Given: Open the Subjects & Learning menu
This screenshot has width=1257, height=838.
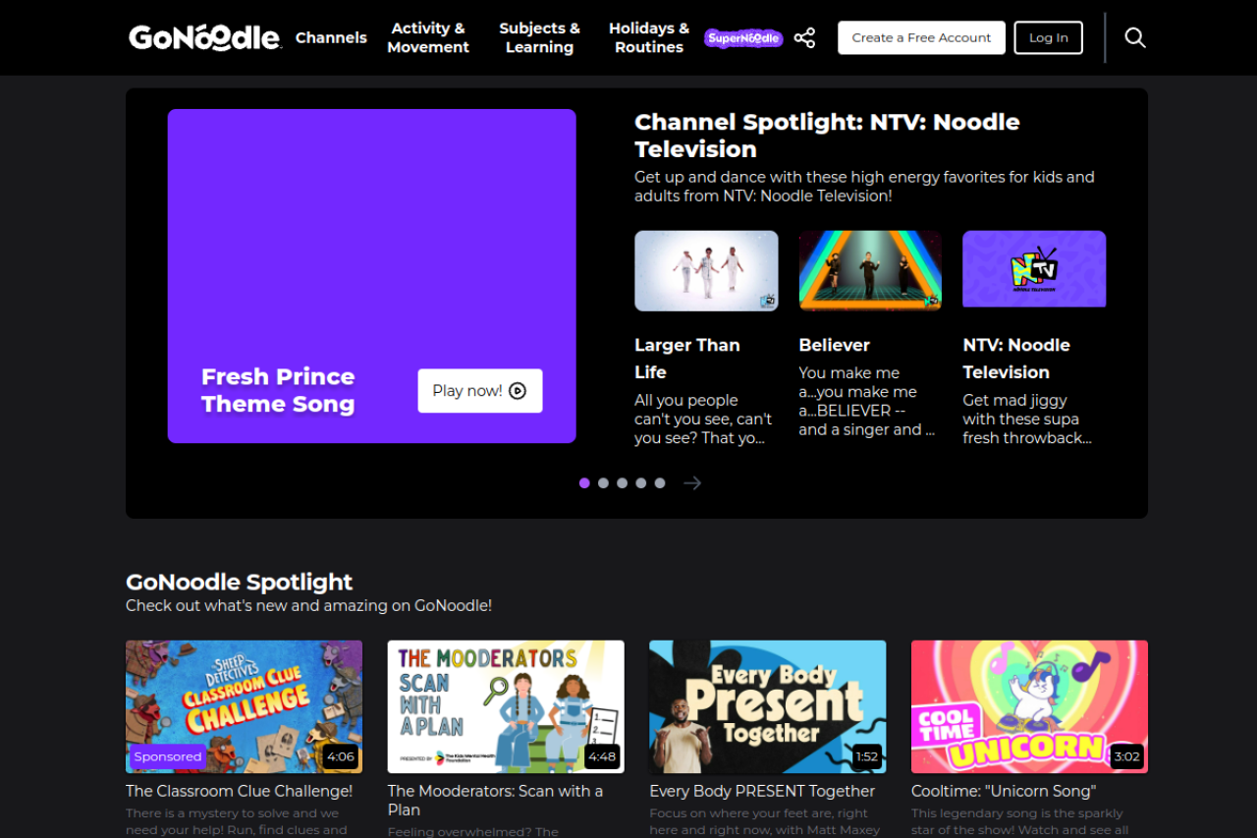Looking at the screenshot, I should tap(539, 37).
